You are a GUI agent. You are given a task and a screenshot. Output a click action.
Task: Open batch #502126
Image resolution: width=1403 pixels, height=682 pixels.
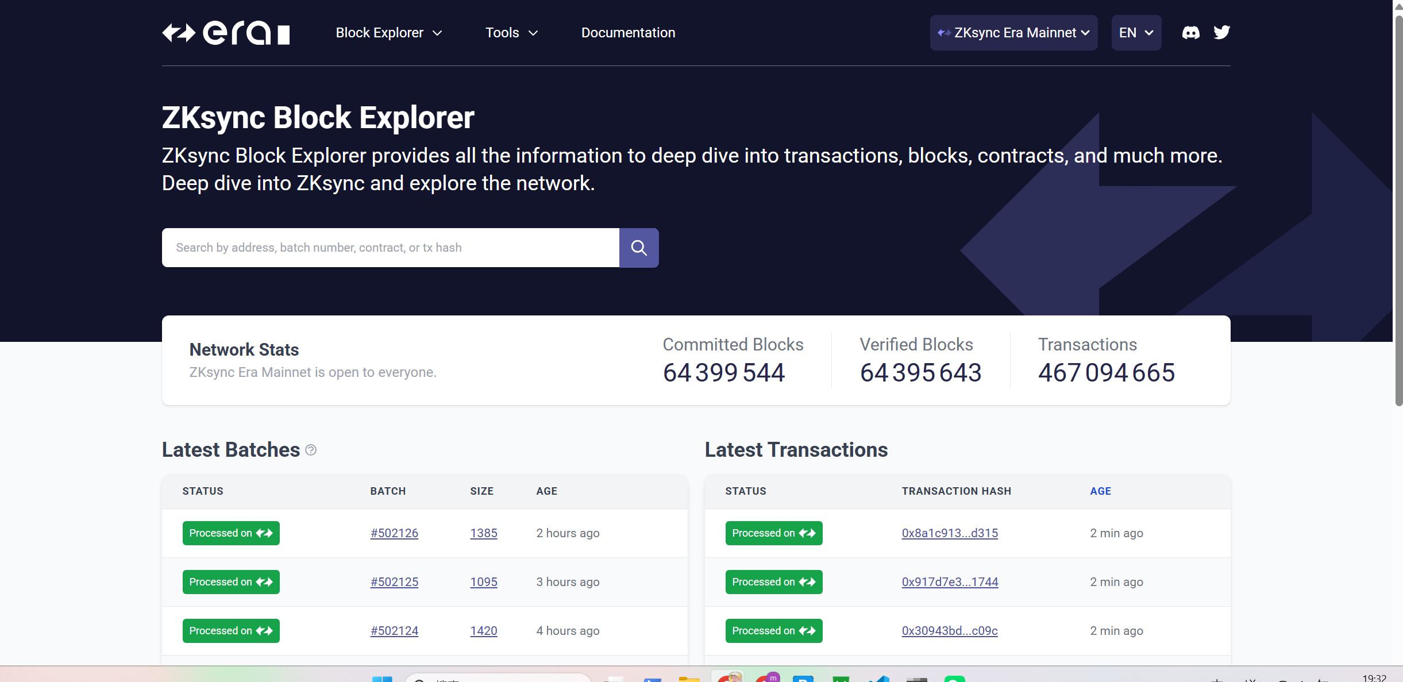pos(394,533)
